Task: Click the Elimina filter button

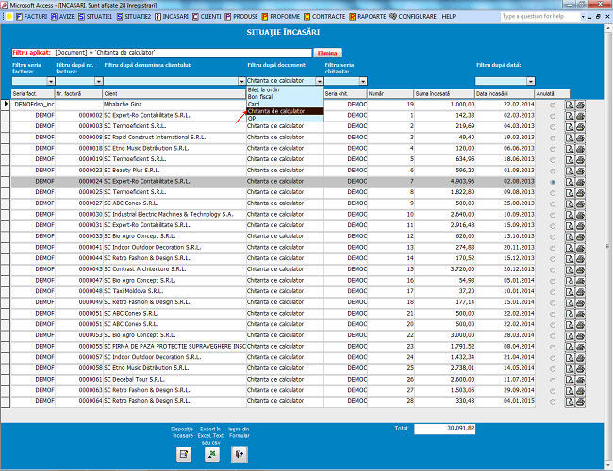Action: pos(327,53)
